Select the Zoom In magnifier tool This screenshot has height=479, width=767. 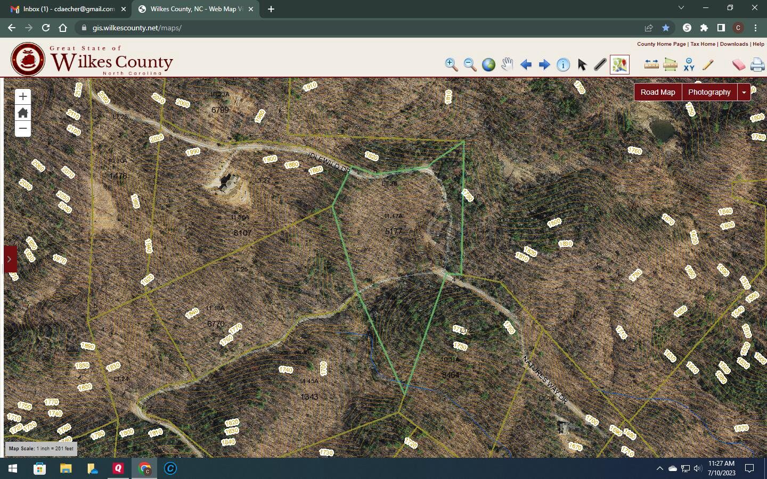pyautogui.click(x=451, y=64)
